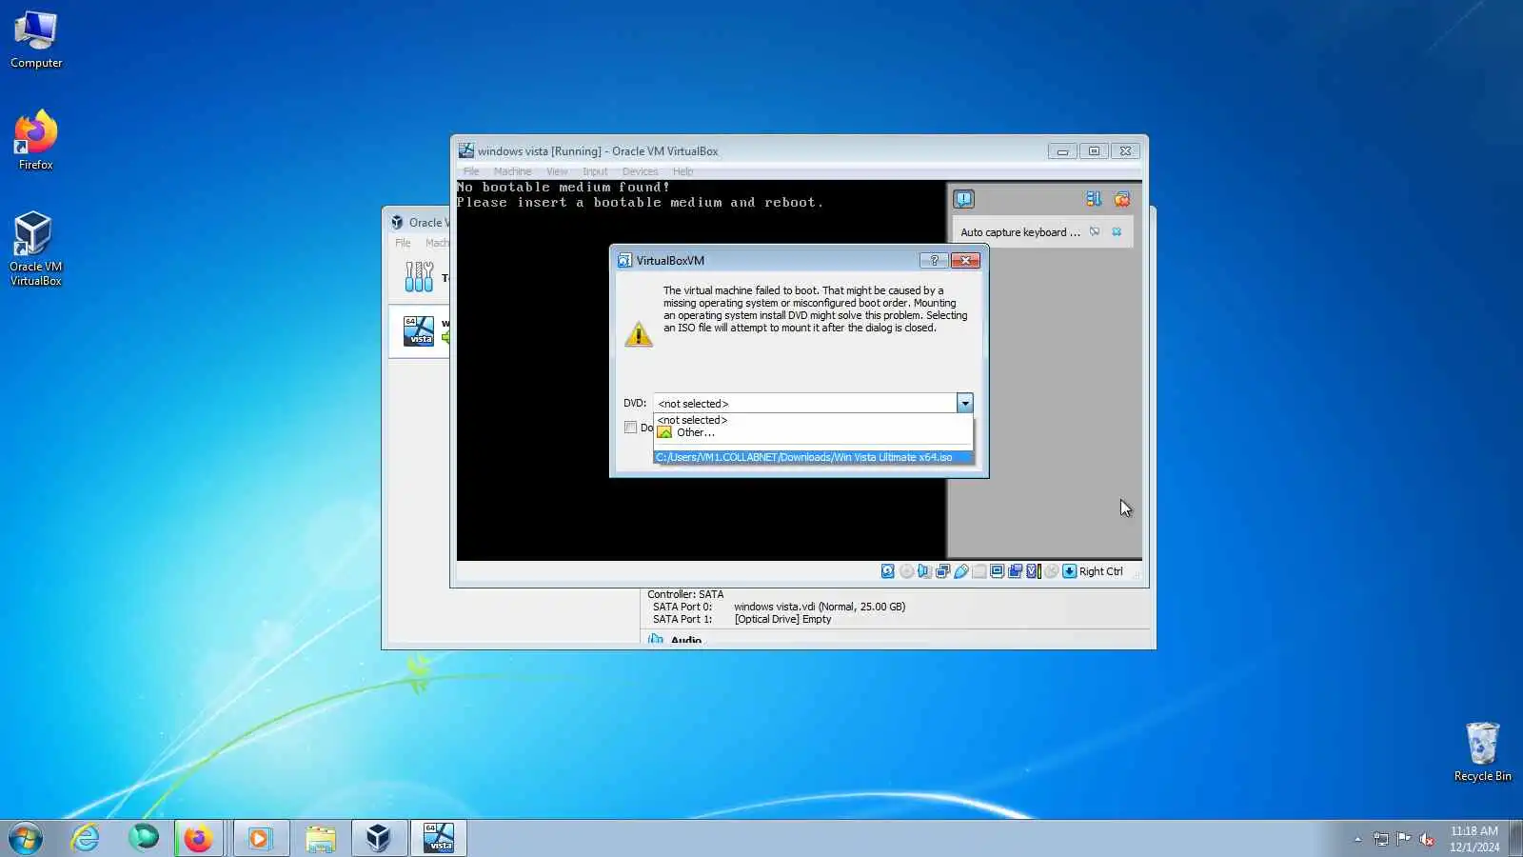This screenshot has height=857, width=1523.
Task: Open the File menu in VM window
Action: pyautogui.click(x=471, y=171)
